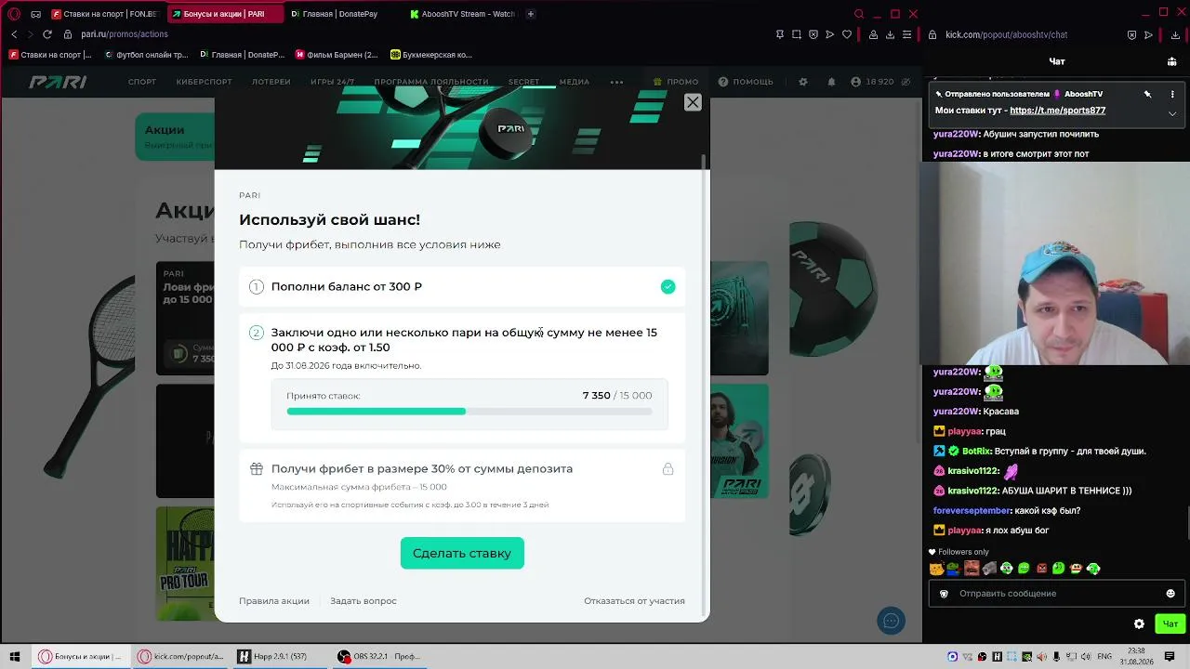Unpin the pinned chat message

tap(1147, 94)
